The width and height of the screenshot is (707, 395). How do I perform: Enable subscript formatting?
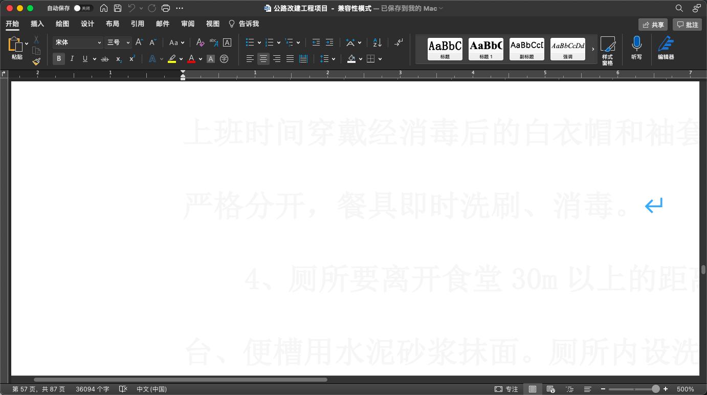(117, 59)
